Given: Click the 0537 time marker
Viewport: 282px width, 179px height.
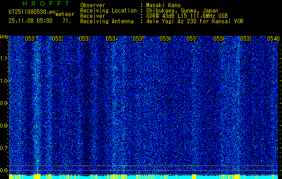Looking at the screenshot, I should [x=192, y=38].
